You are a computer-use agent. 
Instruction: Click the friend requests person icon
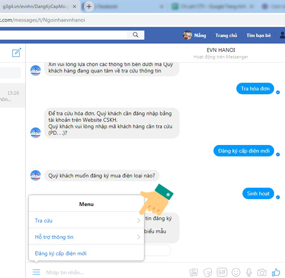pyautogui.click(x=282, y=35)
